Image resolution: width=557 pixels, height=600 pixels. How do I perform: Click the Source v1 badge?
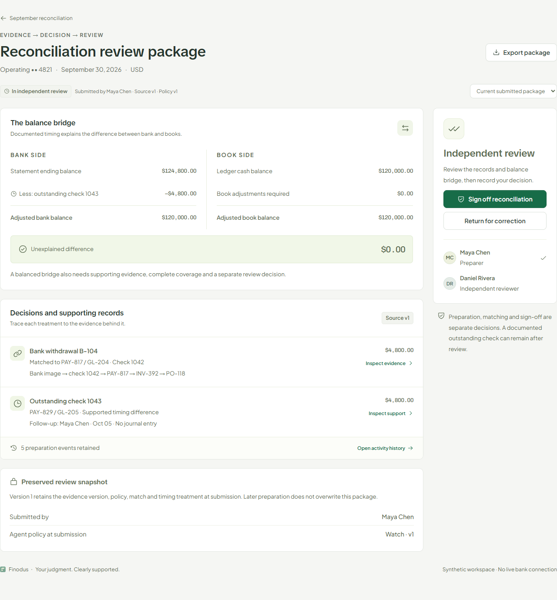[x=397, y=318]
